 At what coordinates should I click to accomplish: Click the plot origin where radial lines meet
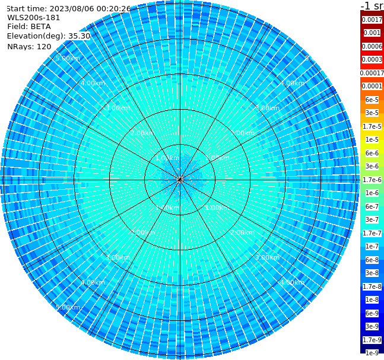(x=180, y=180)
